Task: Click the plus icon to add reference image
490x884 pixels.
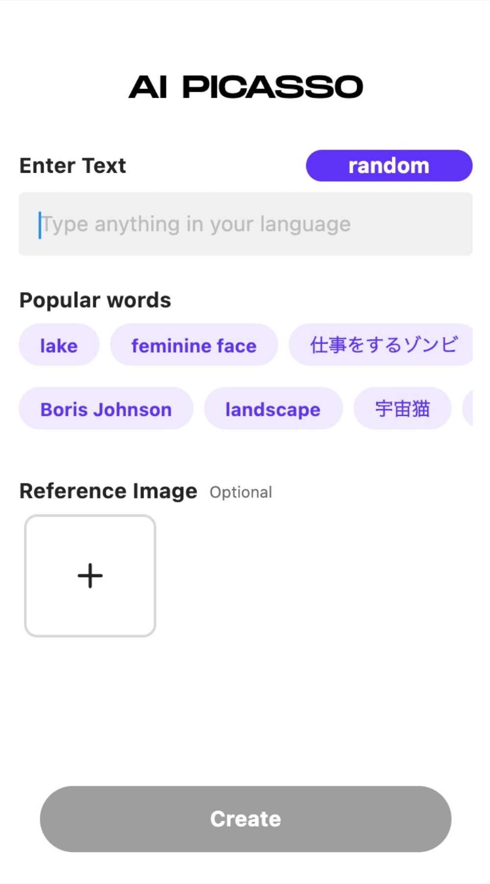Action: click(90, 576)
